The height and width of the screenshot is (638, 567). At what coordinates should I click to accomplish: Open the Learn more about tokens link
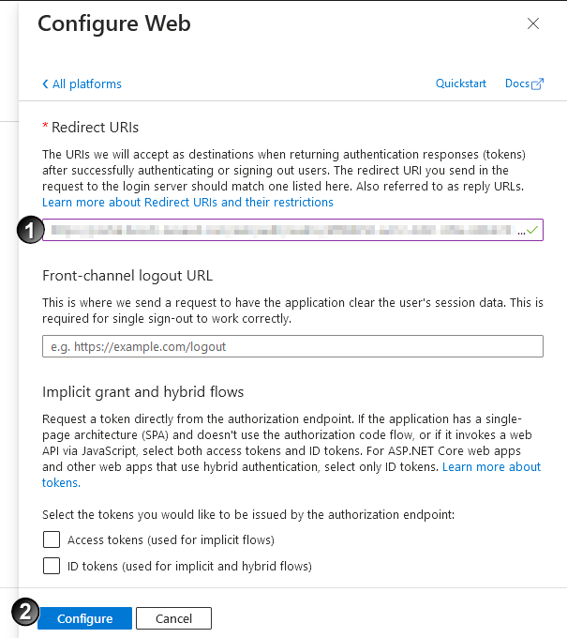click(x=491, y=467)
